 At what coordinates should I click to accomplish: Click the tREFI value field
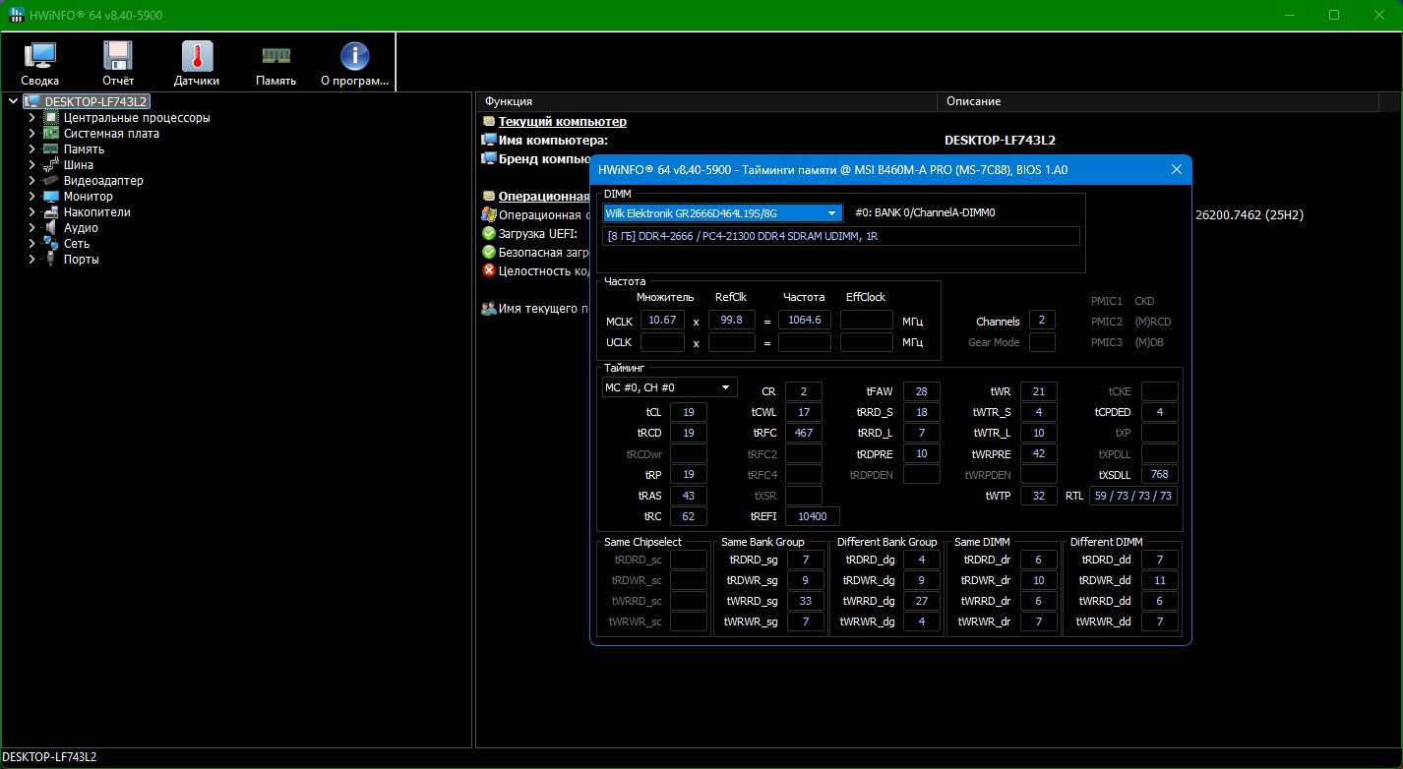(x=812, y=516)
